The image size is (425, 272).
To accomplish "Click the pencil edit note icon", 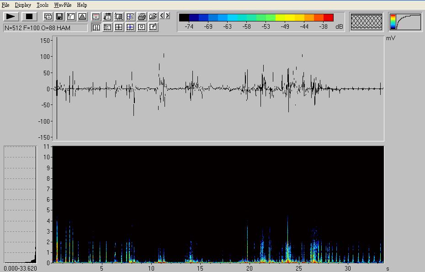I will (x=153, y=27).
